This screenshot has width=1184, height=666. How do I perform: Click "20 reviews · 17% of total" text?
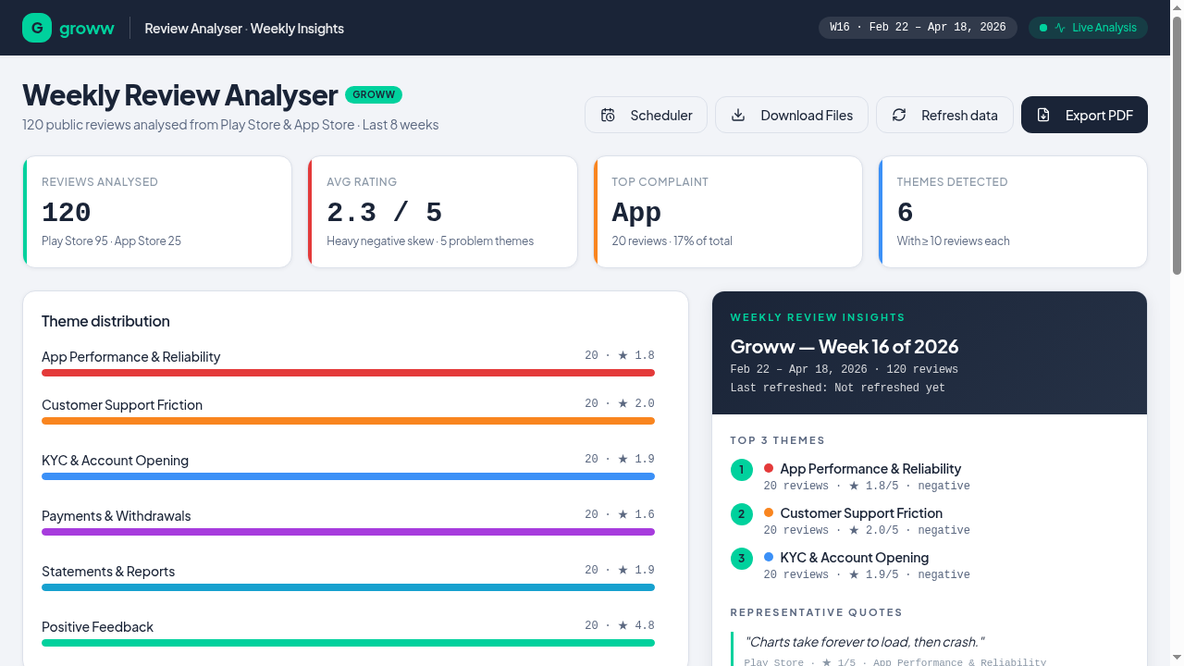click(x=672, y=241)
